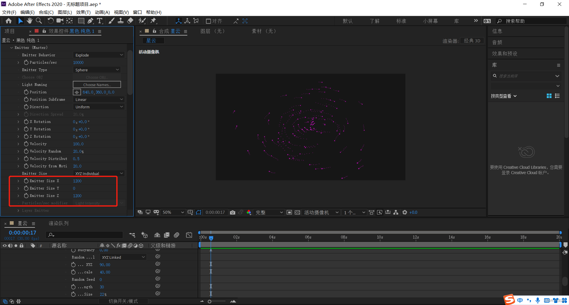Select the Hand tool

tap(29, 21)
